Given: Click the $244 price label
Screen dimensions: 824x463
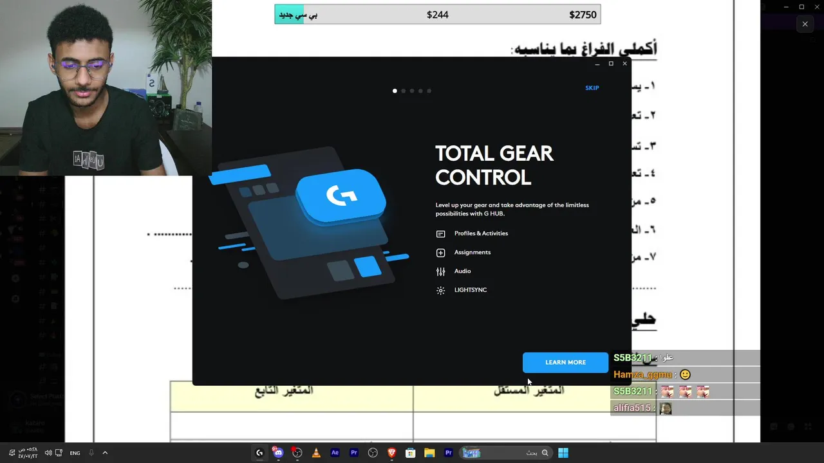Looking at the screenshot, I should click(x=438, y=14).
